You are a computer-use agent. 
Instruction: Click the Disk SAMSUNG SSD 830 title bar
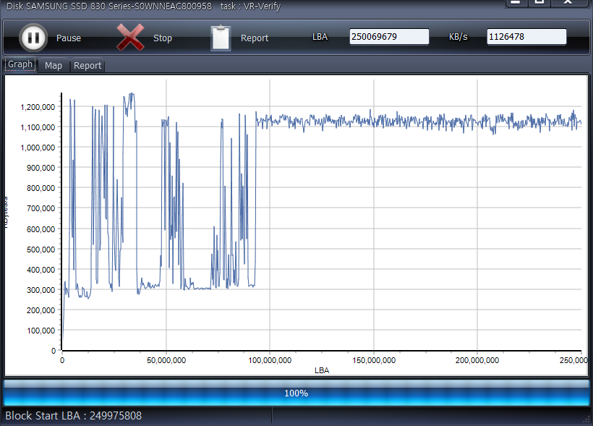point(145,6)
